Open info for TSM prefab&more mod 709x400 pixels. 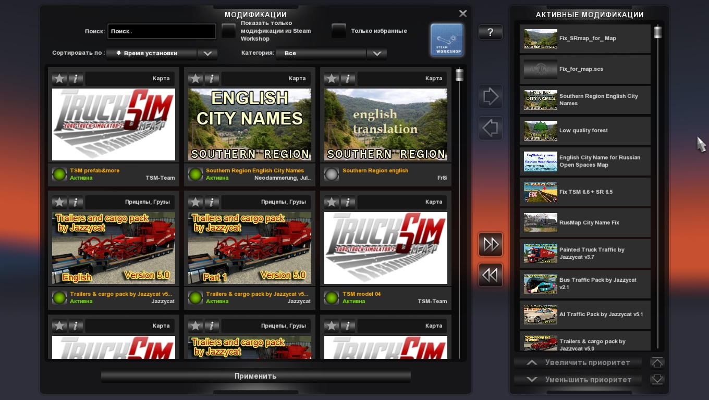point(76,79)
